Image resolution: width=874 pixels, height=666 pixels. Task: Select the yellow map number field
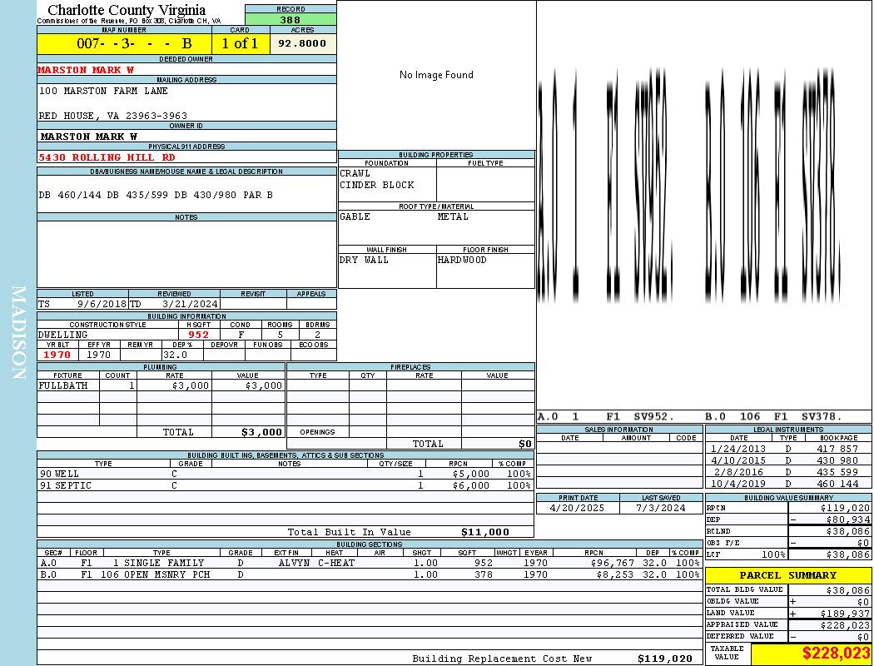click(x=124, y=43)
